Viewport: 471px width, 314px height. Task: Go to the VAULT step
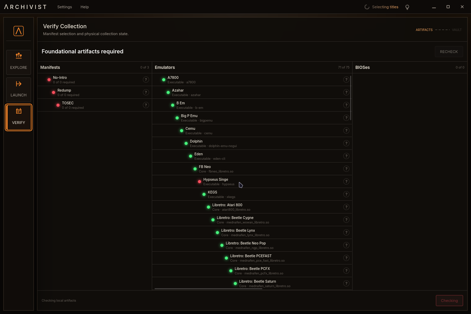pyautogui.click(x=457, y=30)
